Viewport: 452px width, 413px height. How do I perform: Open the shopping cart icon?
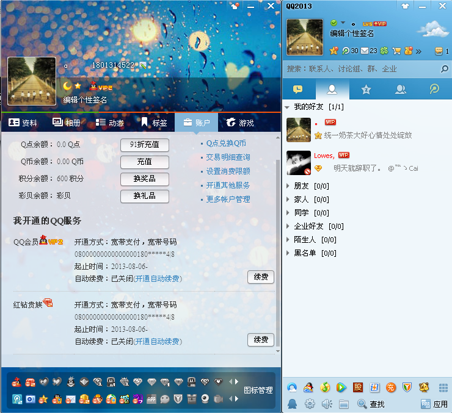pos(396,51)
